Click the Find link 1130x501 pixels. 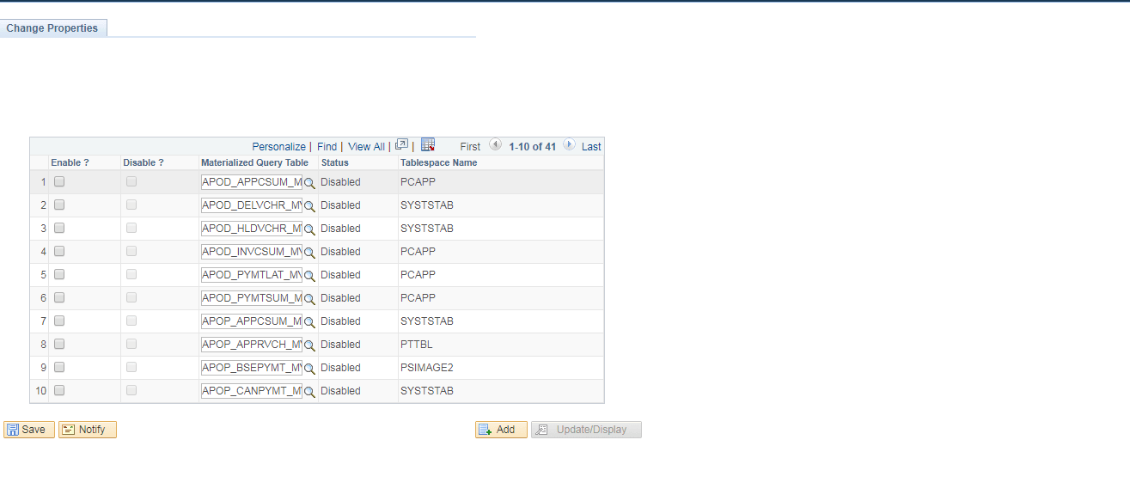coord(327,147)
